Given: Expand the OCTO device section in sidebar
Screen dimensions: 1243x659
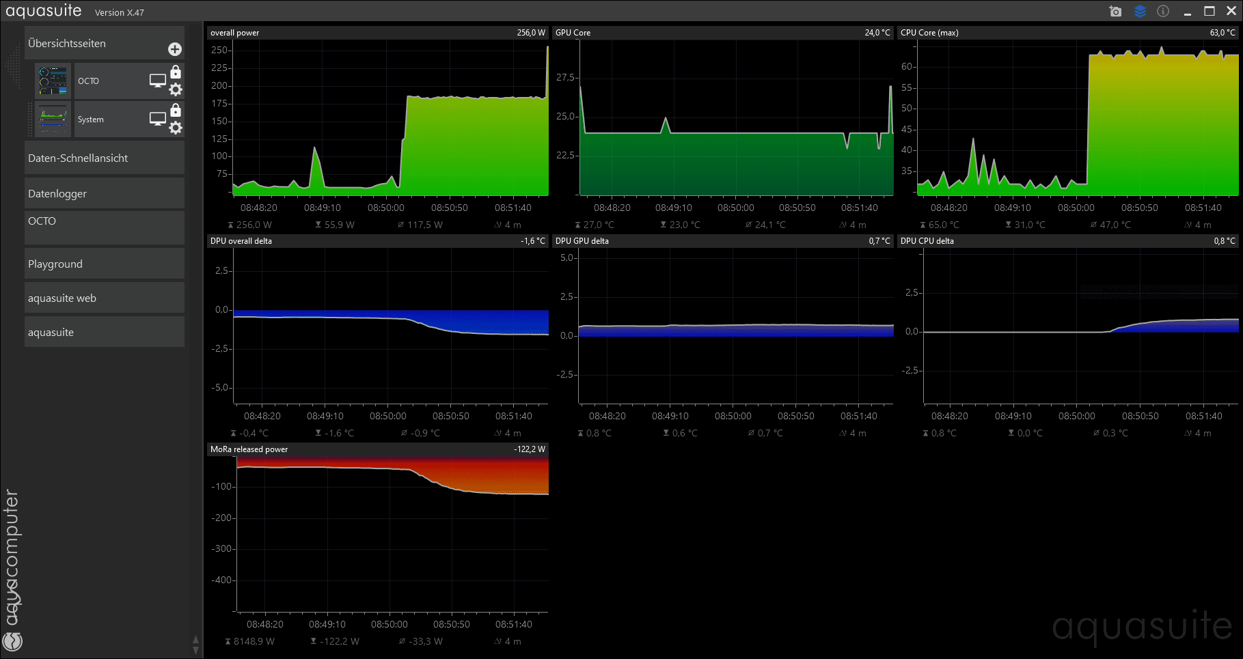Looking at the screenshot, I should (x=105, y=227).
